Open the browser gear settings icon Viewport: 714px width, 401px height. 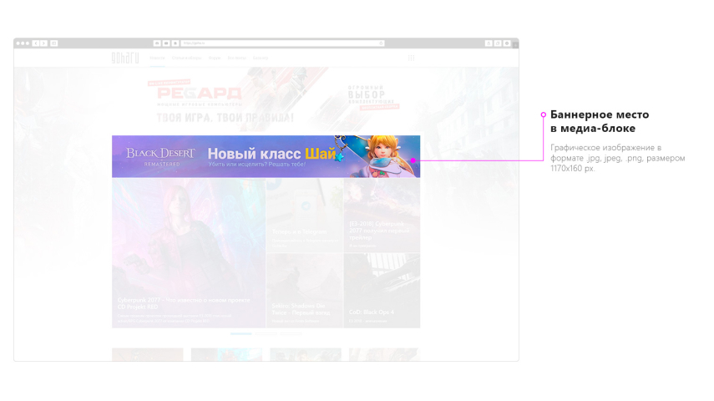point(506,43)
